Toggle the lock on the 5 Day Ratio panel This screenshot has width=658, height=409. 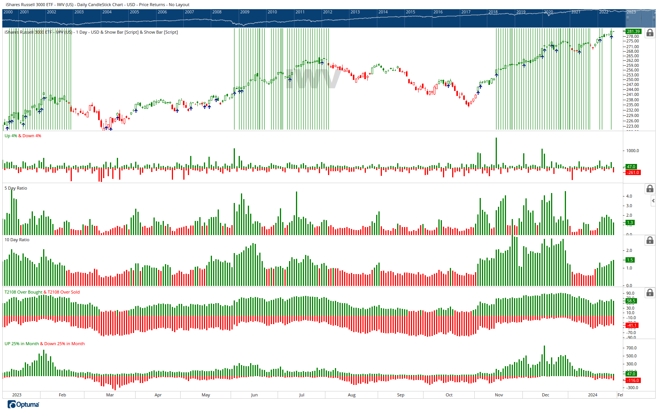point(650,189)
